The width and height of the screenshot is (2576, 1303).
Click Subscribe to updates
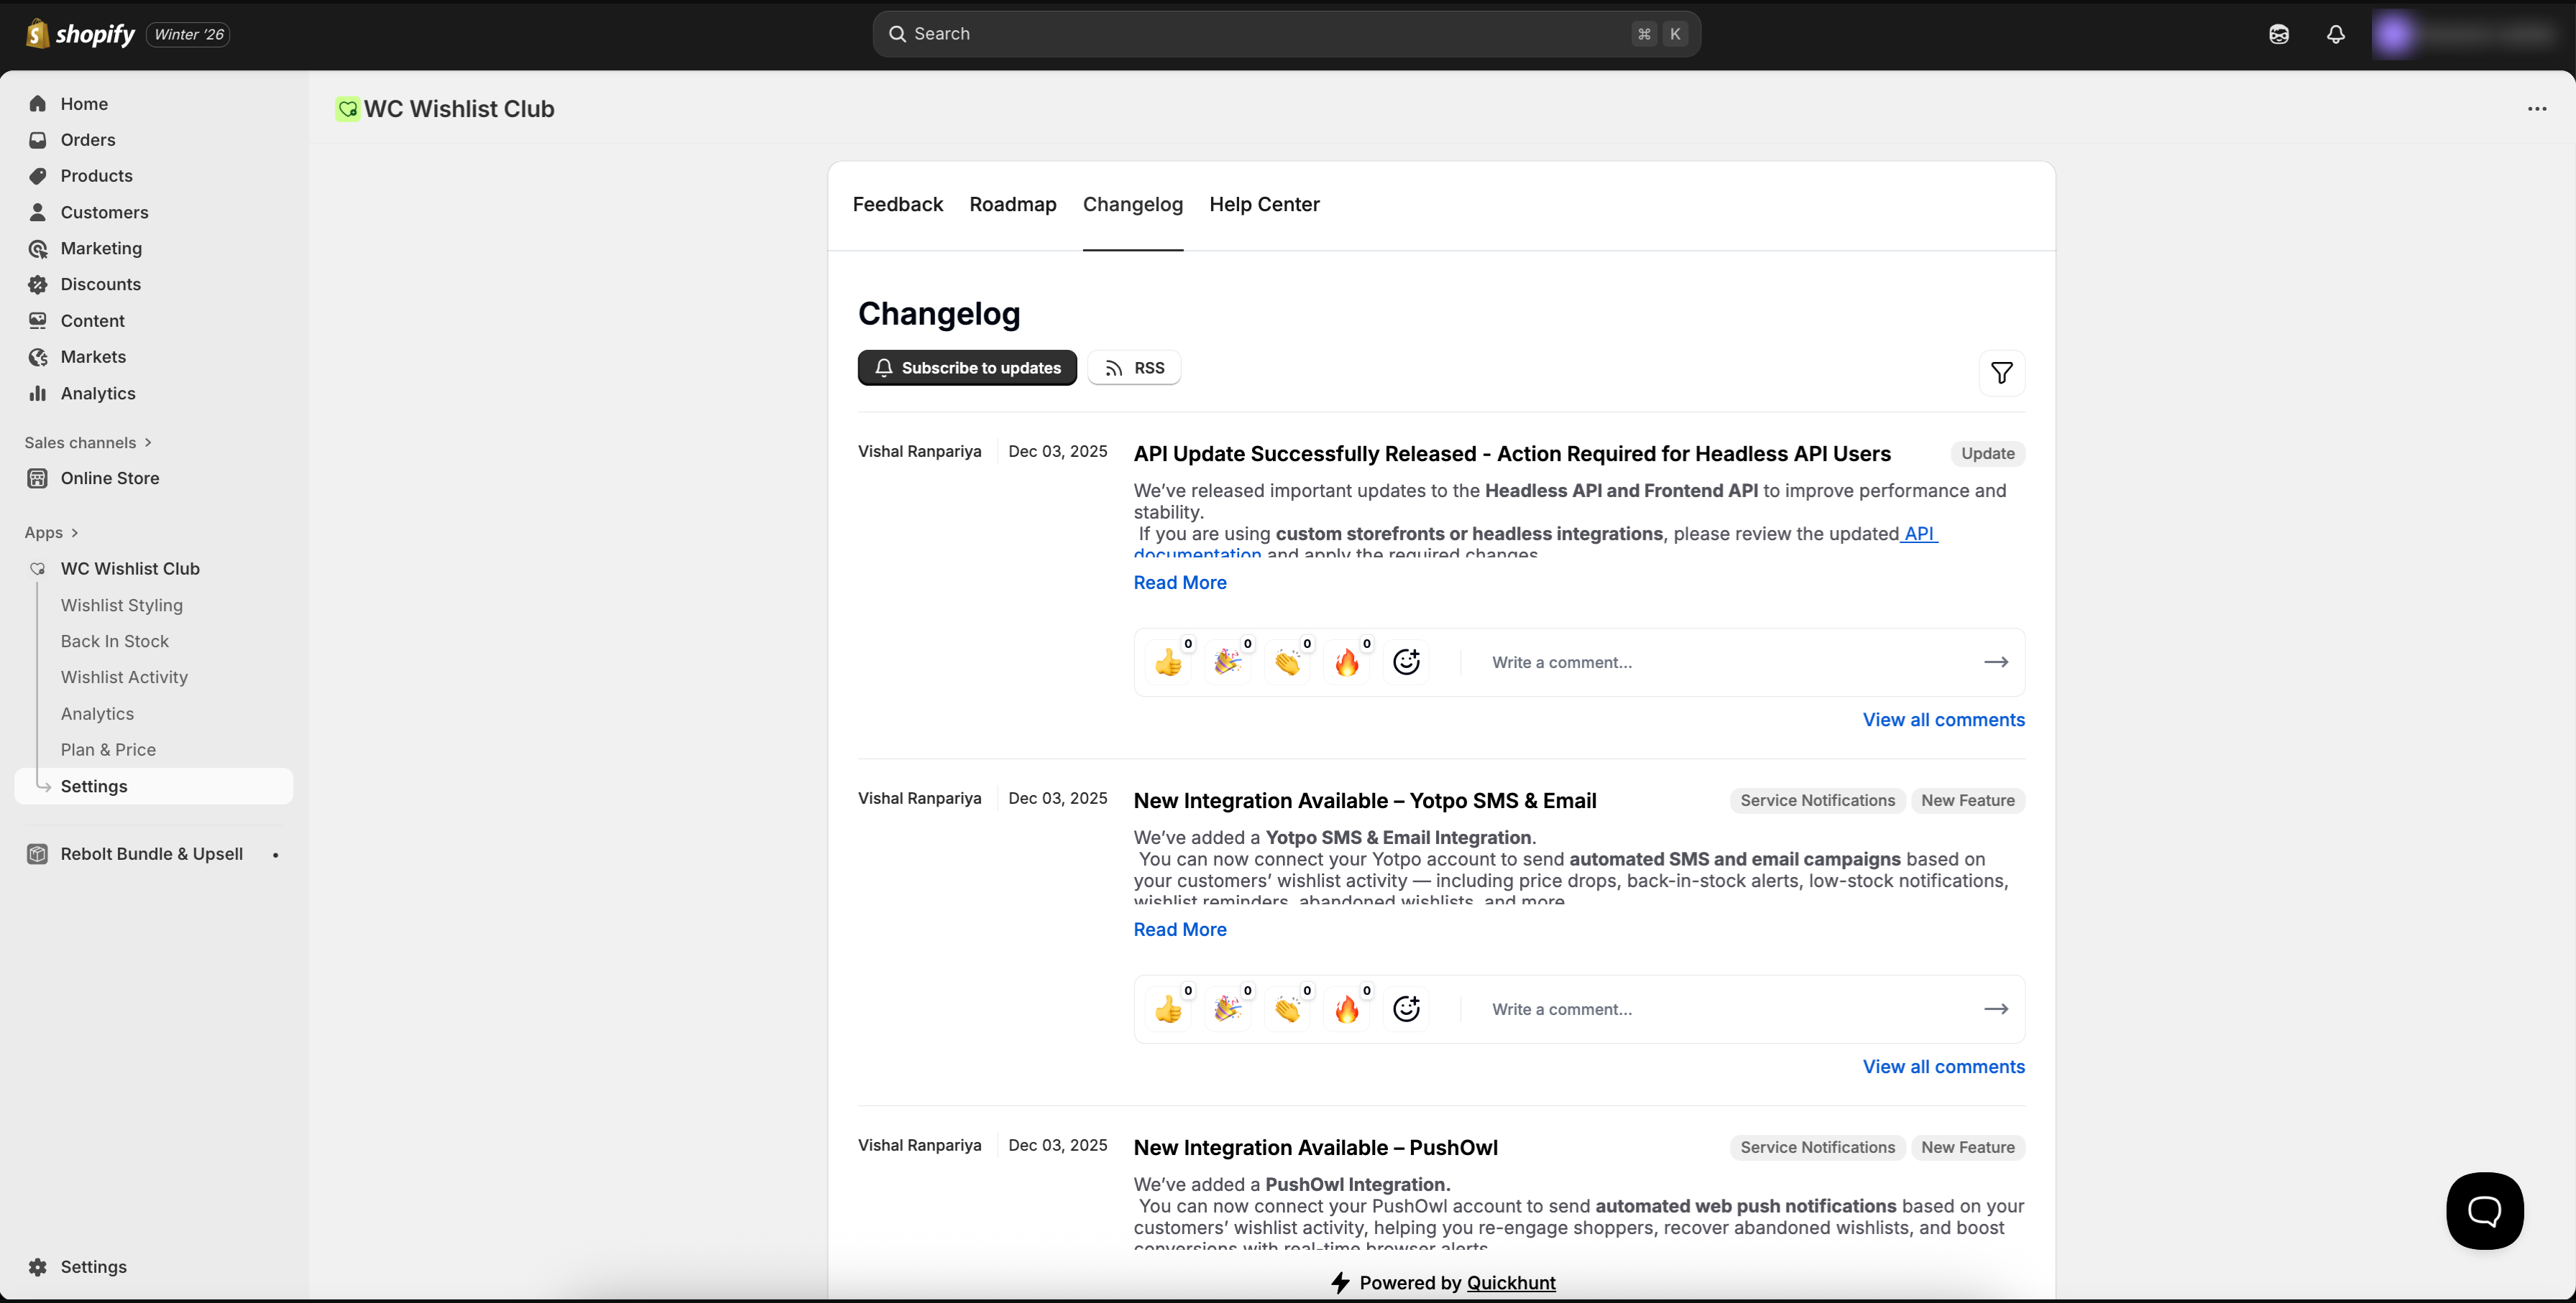point(966,368)
